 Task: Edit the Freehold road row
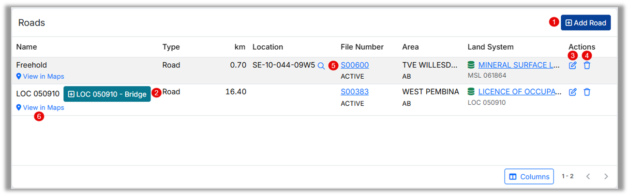tap(572, 65)
